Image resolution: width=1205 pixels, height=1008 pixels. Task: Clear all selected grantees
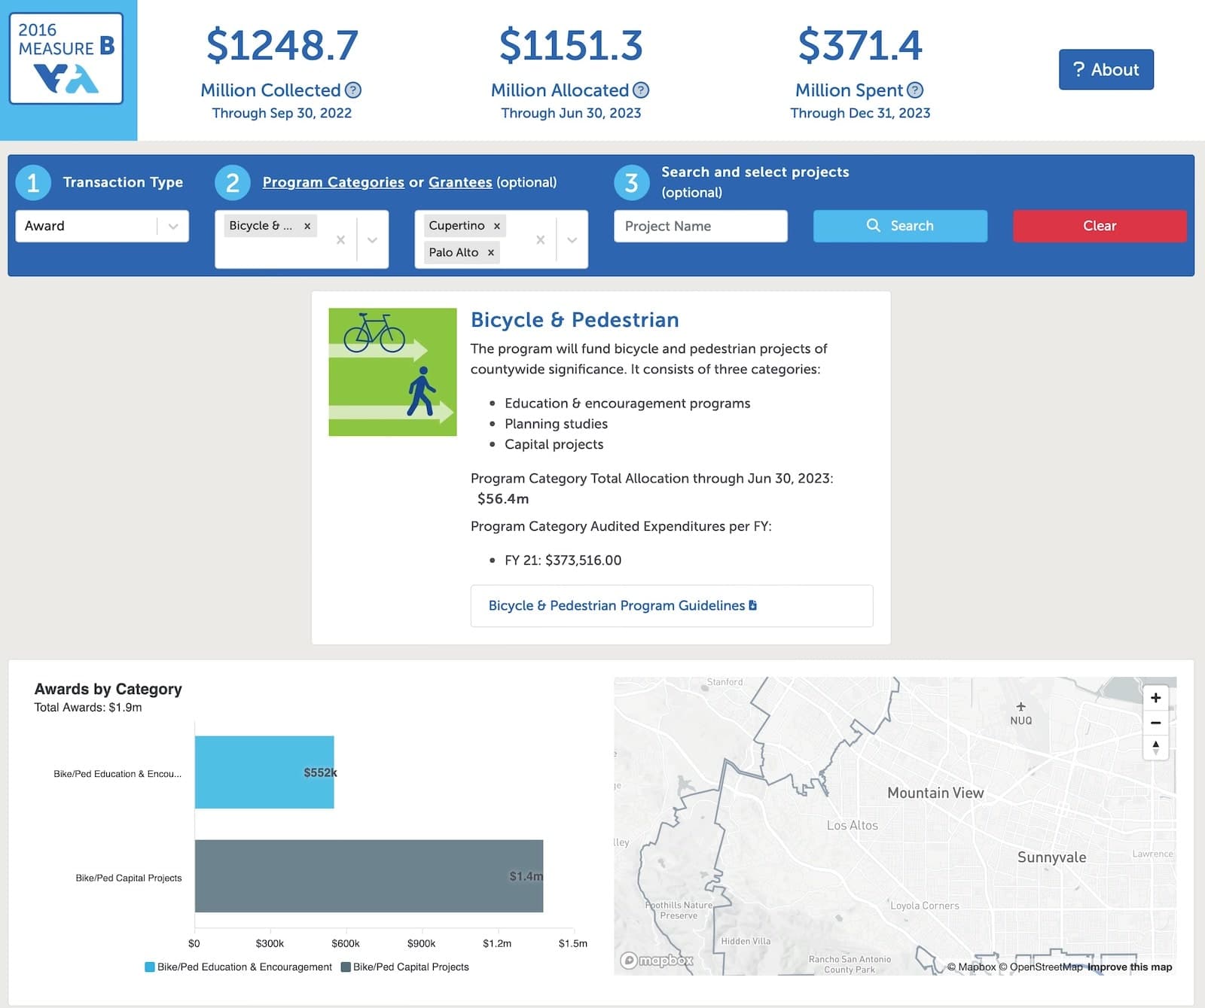pos(540,239)
